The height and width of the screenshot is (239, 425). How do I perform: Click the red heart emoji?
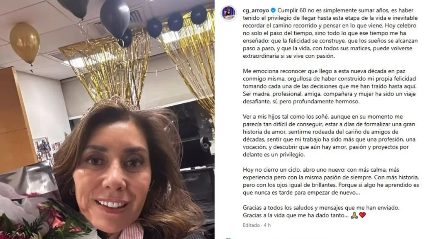tap(362, 215)
